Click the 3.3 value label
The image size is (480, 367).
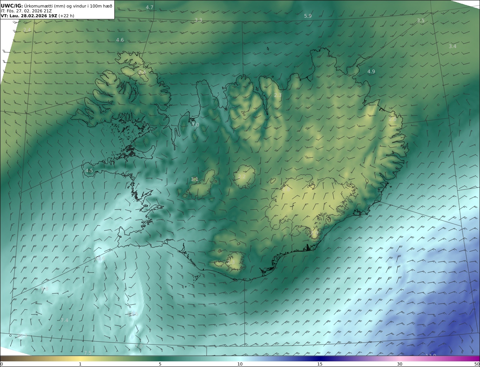pos(198,20)
